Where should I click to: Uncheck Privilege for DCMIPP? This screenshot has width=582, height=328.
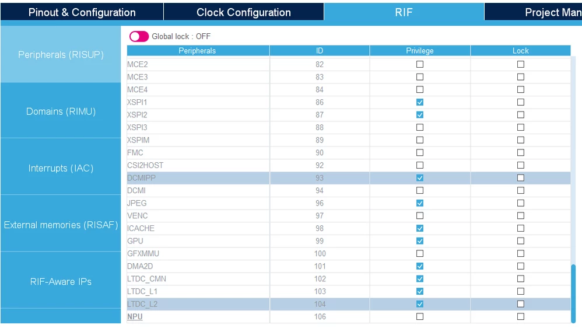coord(420,178)
